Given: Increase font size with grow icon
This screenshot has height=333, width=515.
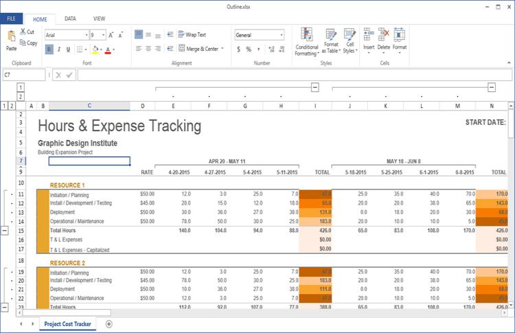Looking at the screenshot, I should coord(111,35).
